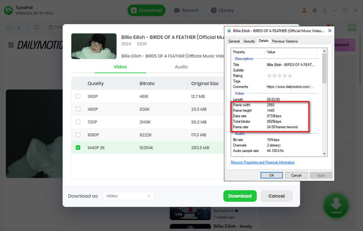Click the 283.5 MB size cell
The image size is (363, 231).
coord(200,147)
